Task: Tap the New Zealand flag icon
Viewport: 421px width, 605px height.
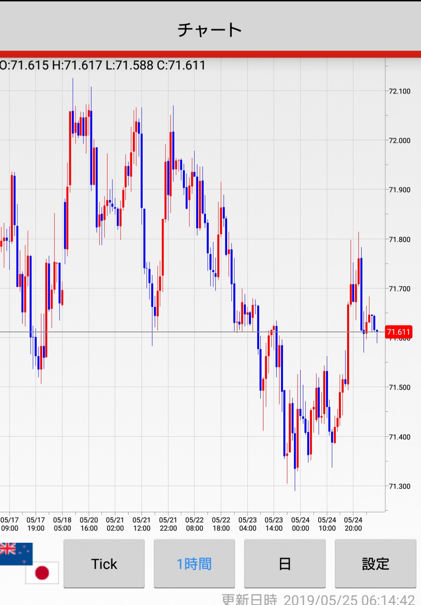Action: tap(15, 553)
